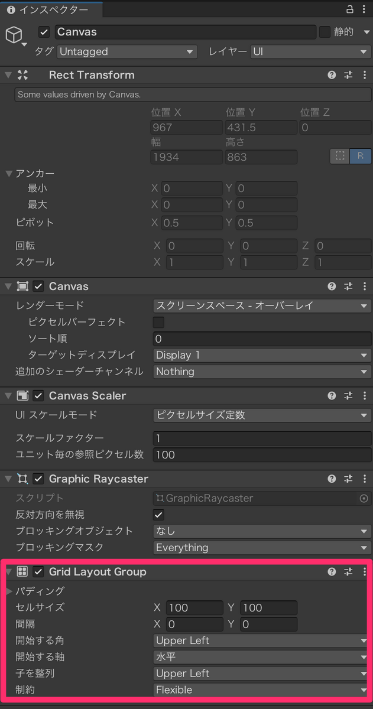373x709 pixels.
Task: Click the Cell Size X field
Action: pos(194,608)
